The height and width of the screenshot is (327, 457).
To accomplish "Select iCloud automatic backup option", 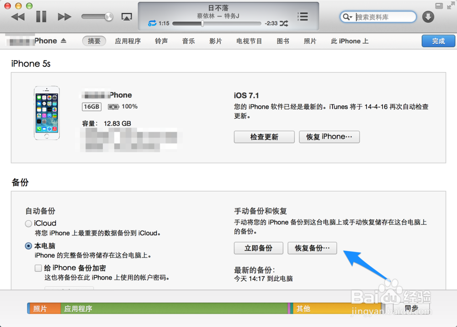I will 28,224.
